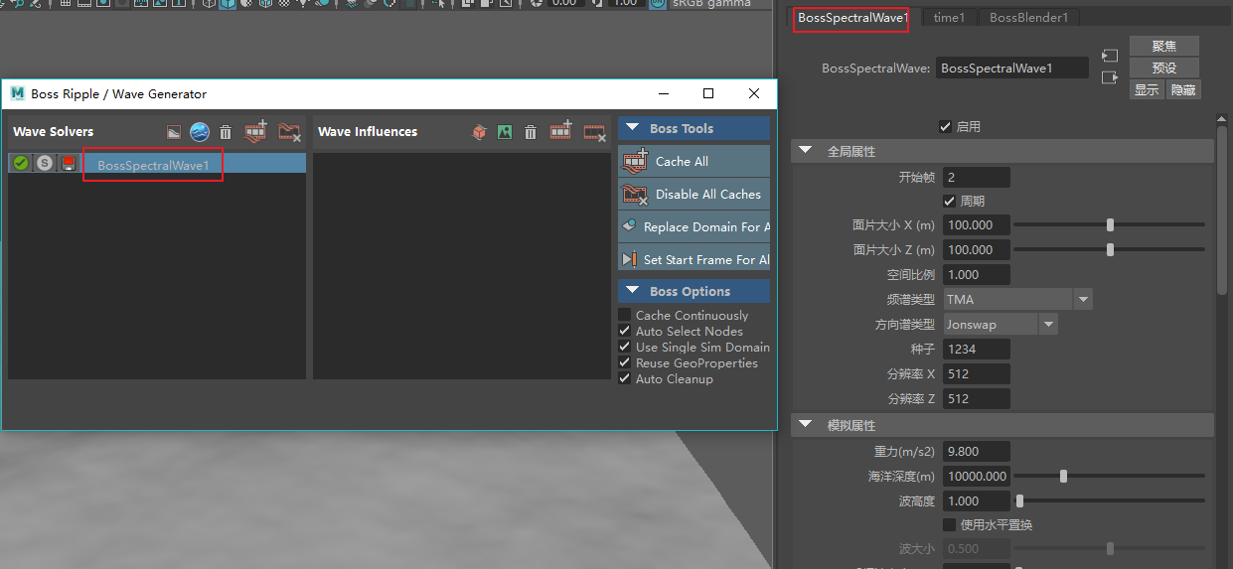1233x569 pixels.
Task: Click the 分辨率 Z field
Action: pos(977,398)
